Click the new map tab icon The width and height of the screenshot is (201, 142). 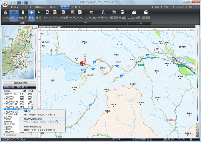pos(59,27)
